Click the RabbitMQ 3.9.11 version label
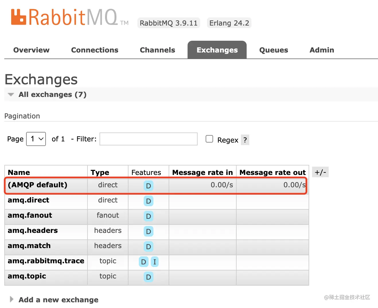 click(169, 23)
